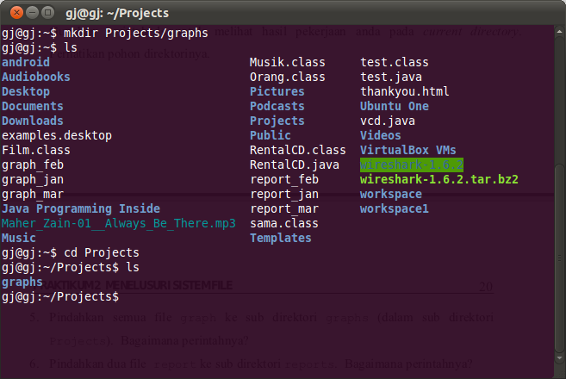Click the graphs directory under Projects
Image resolution: width=566 pixels, height=379 pixels.
(x=22, y=283)
